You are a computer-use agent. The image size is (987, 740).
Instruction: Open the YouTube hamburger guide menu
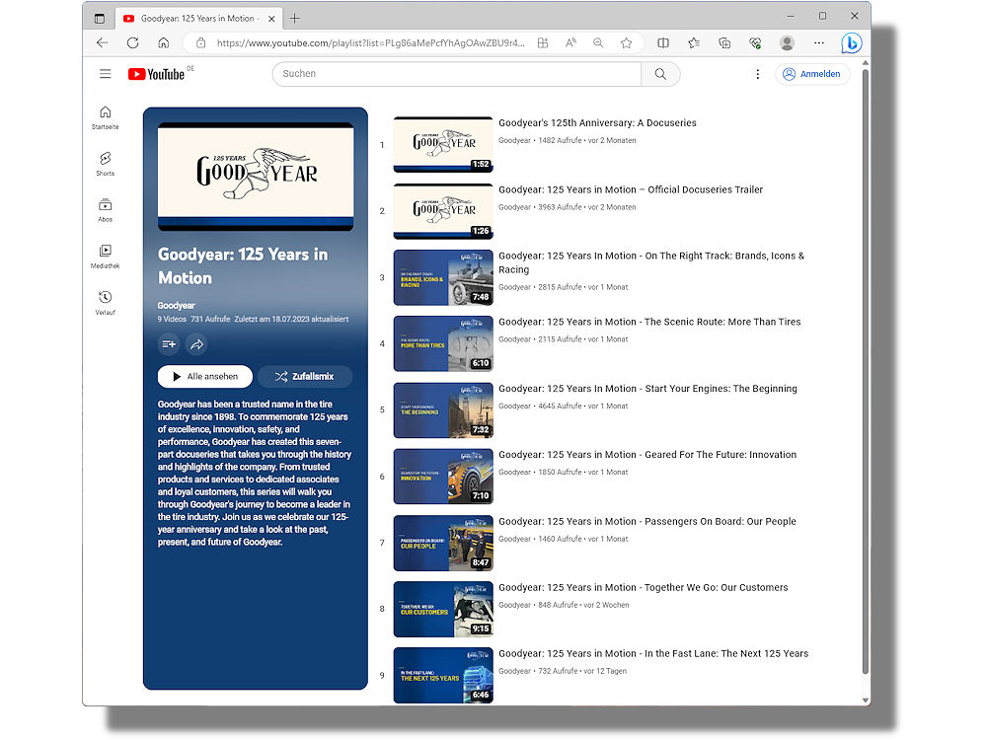click(x=106, y=74)
